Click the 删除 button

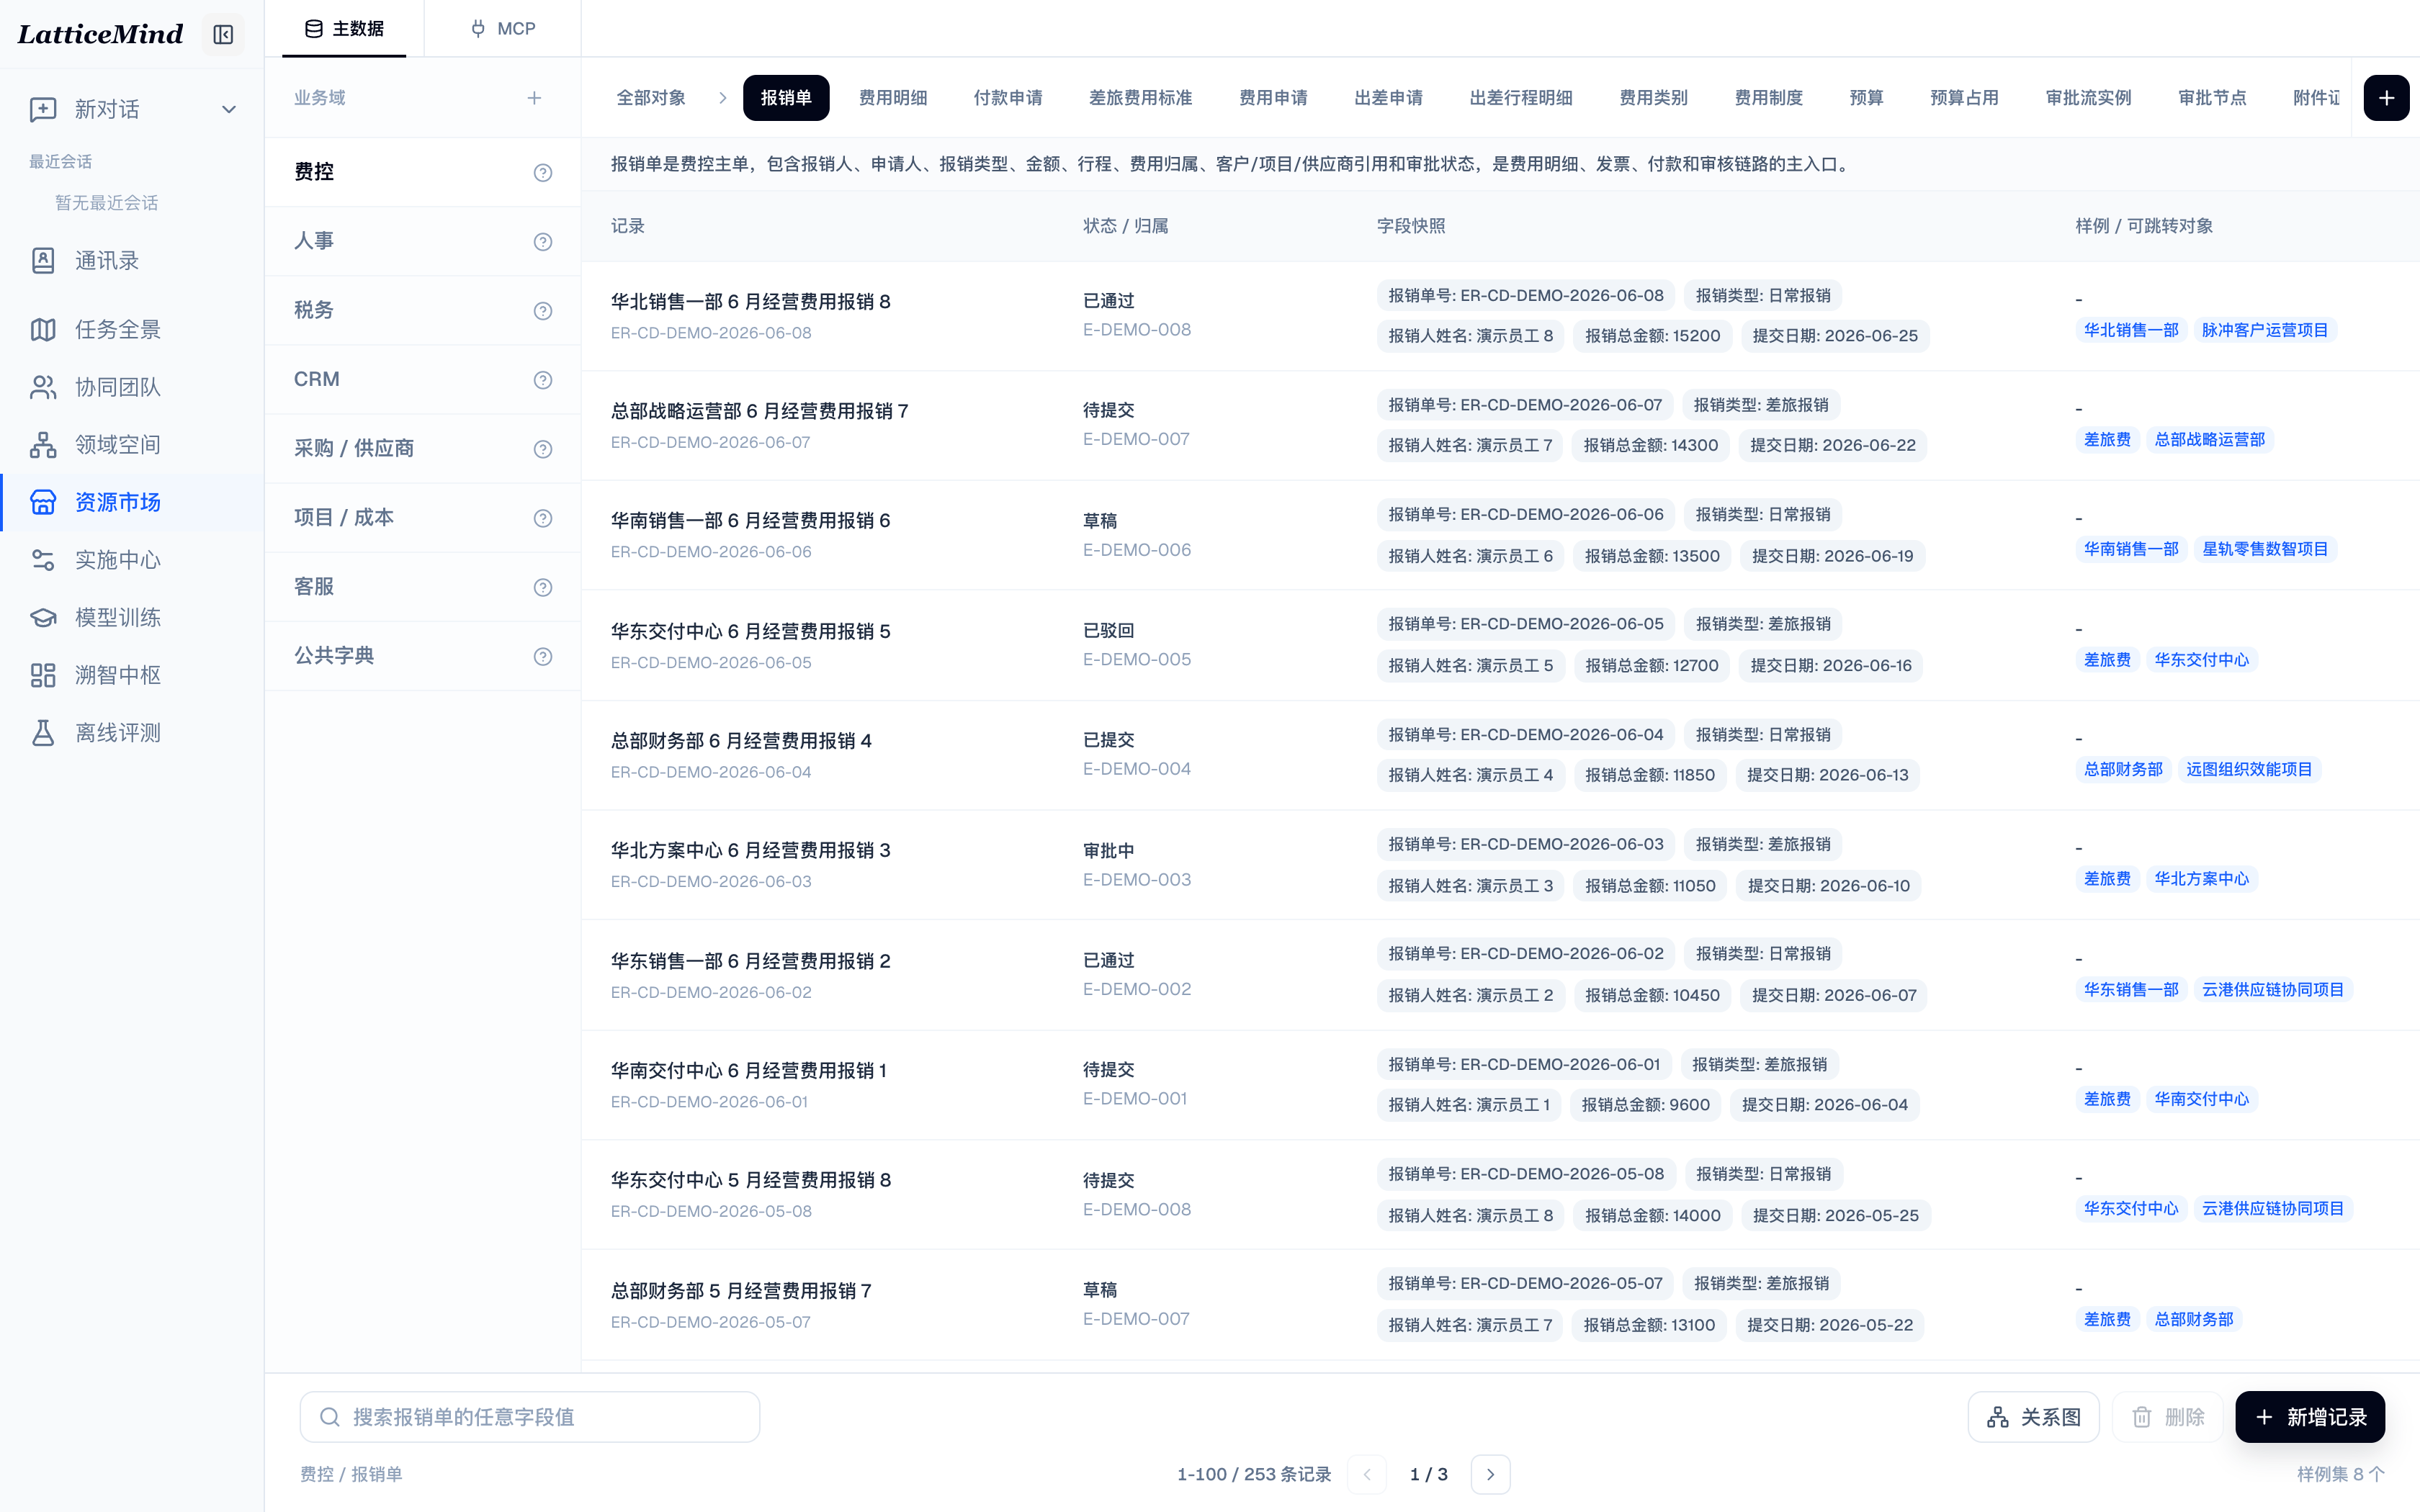(2167, 1417)
